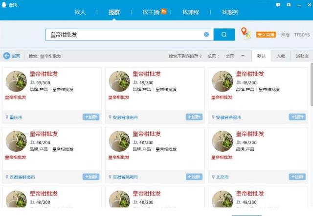Click the 安徽省芜湖市 location text
This screenshot has height=216, width=313.
125,177
